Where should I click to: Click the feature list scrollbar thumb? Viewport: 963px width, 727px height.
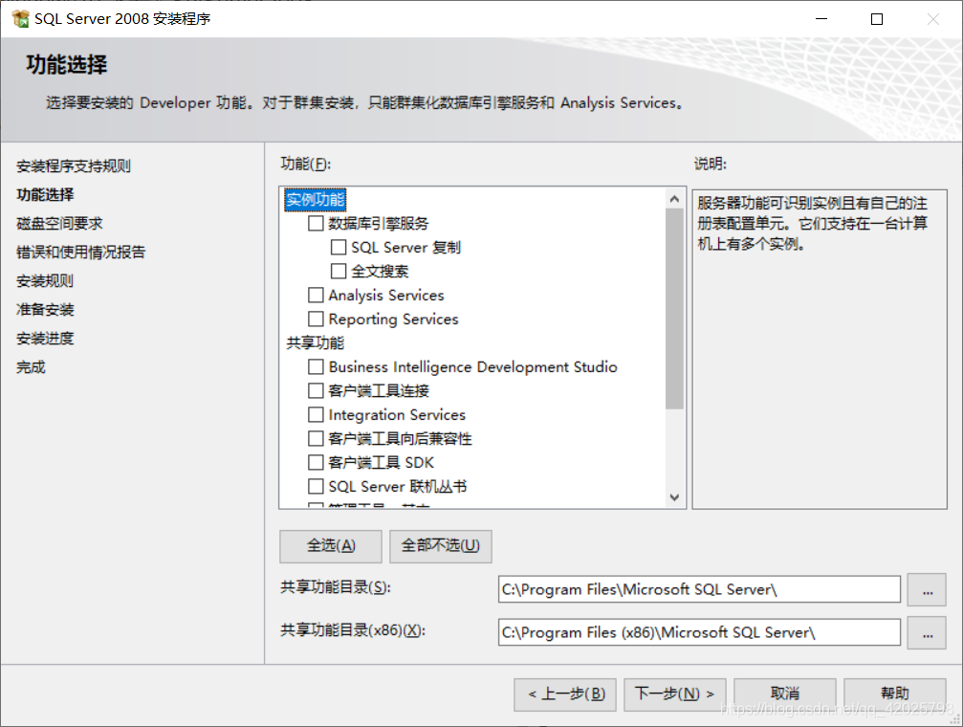click(674, 309)
